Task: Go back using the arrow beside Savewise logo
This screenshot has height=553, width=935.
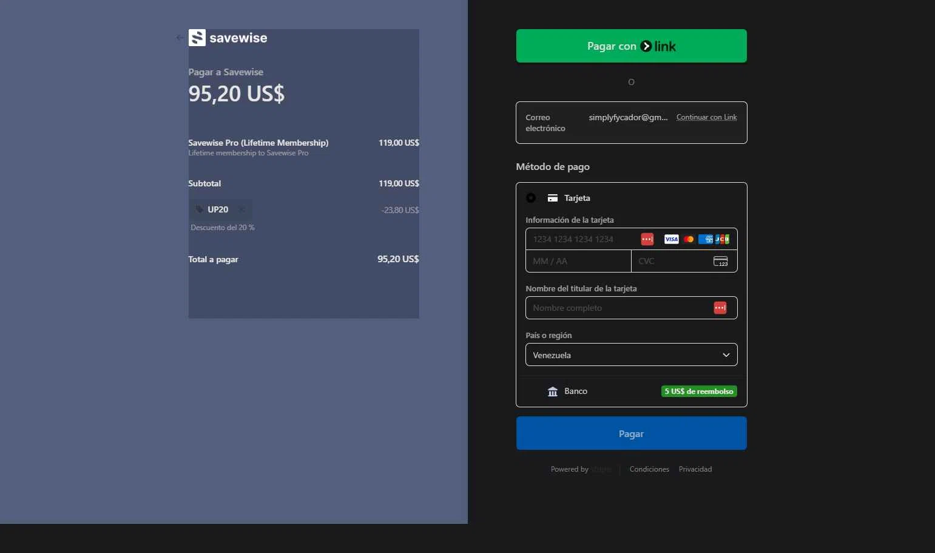Action: [180, 38]
